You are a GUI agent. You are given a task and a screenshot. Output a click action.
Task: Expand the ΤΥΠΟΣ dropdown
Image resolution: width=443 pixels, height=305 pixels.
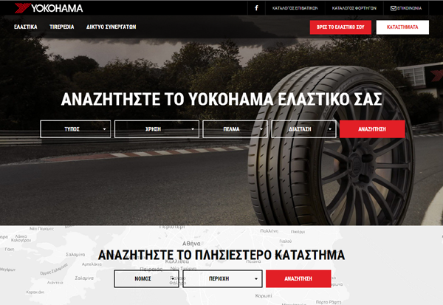75,129
